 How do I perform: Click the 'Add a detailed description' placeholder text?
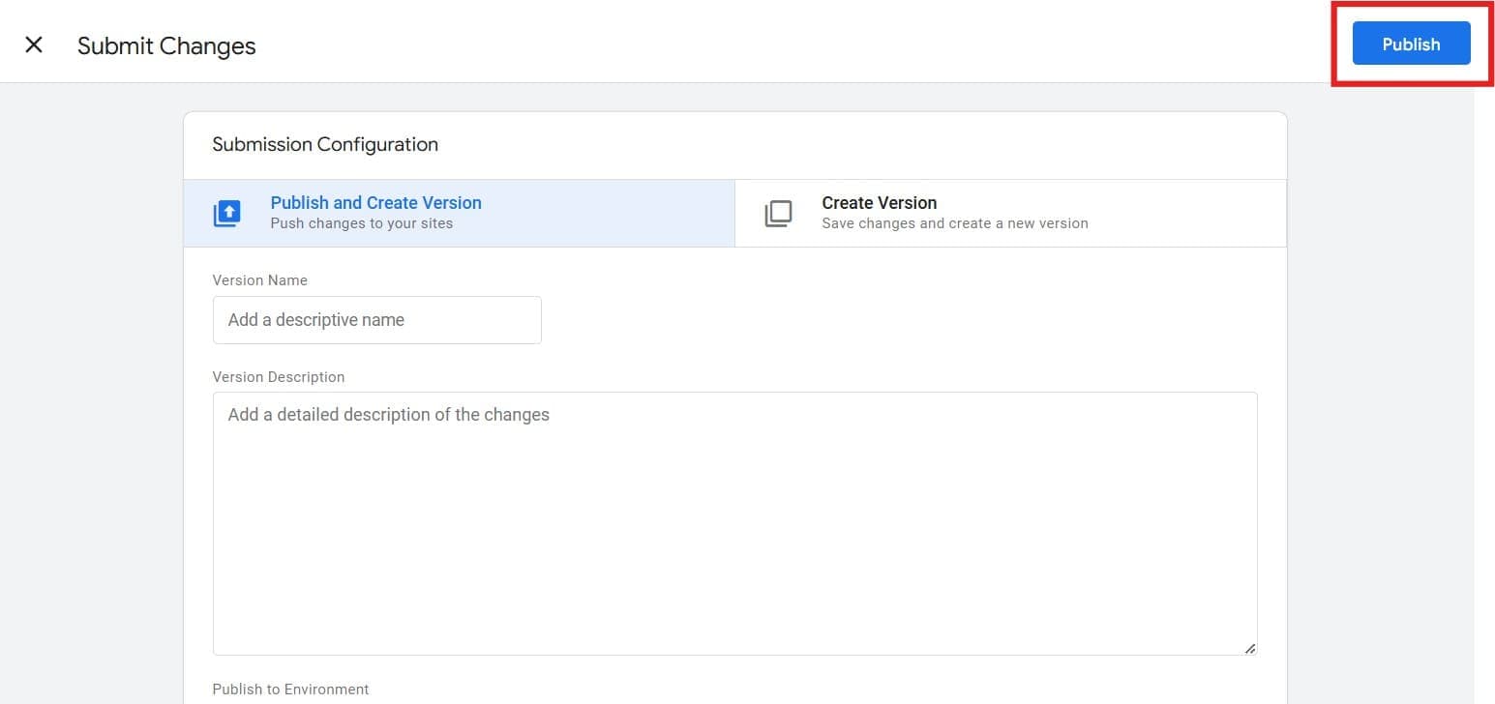(x=387, y=414)
